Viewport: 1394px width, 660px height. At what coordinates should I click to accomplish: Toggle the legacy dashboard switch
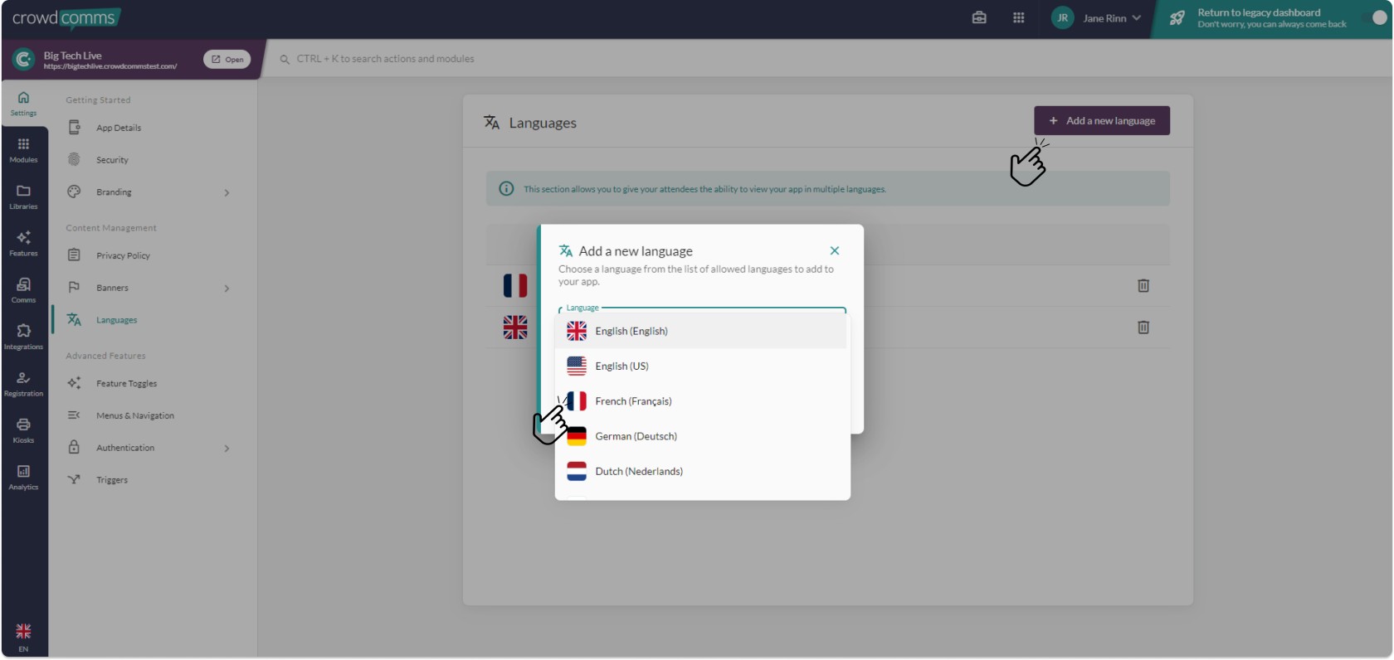pyautogui.click(x=1376, y=18)
